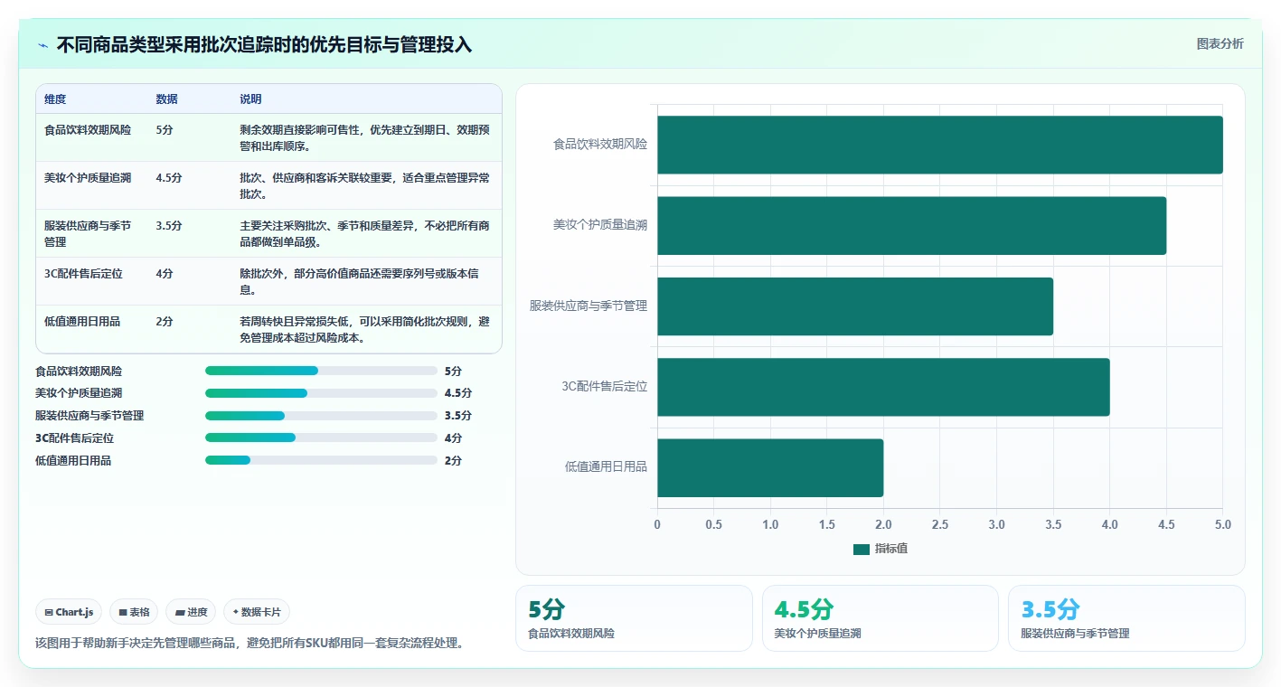The width and height of the screenshot is (1281, 687).
Task: Click the description starting 若周转快且异常损失低
Action: pos(365,329)
